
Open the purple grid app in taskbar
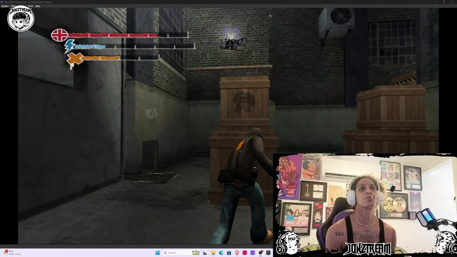pyautogui.click(x=252, y=253)
